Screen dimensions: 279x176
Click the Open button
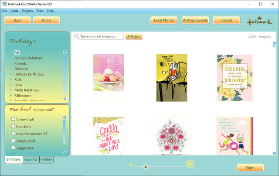[250, 168]
